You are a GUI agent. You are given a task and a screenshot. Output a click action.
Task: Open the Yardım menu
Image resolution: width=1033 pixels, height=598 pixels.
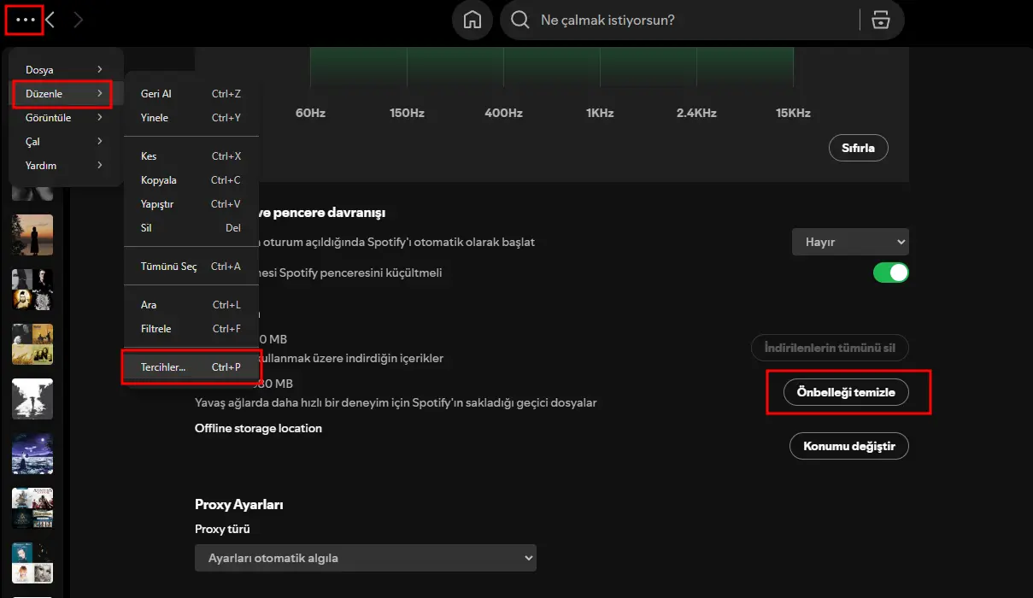pos(65,166)
